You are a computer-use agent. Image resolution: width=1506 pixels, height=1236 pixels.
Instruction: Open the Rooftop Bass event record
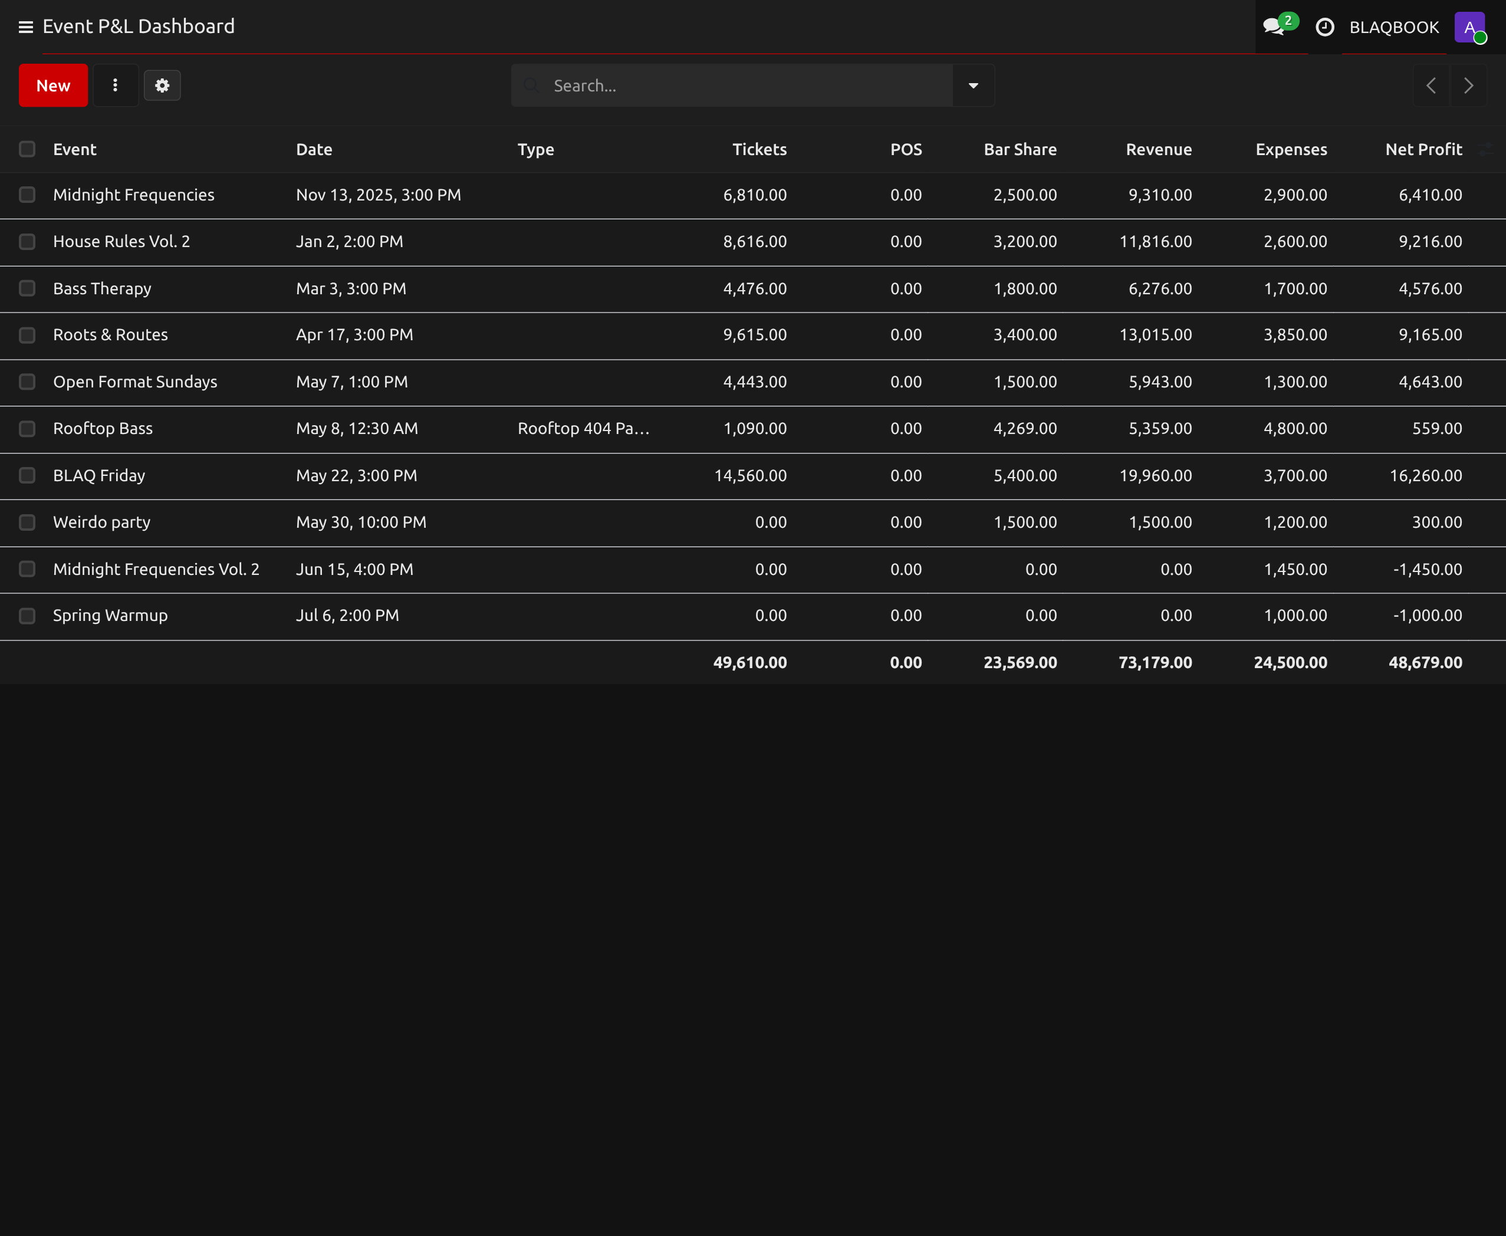click(x=103, y=428)
